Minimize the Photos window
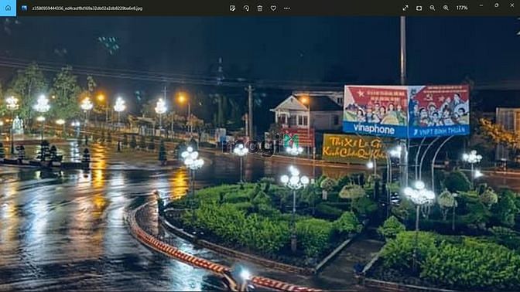The width and height of the screenshot is (520, 292). 481,5
